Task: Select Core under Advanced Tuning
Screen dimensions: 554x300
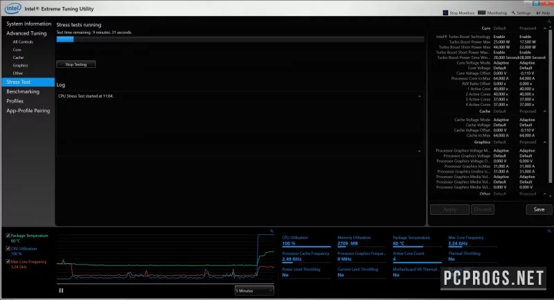Action: point(17,50)
